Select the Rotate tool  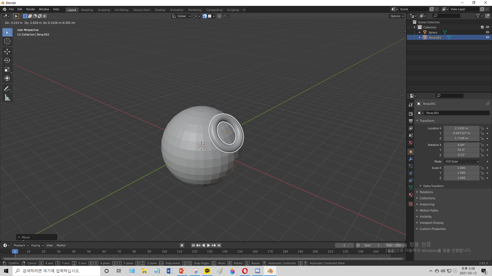[x=7, y=61]
